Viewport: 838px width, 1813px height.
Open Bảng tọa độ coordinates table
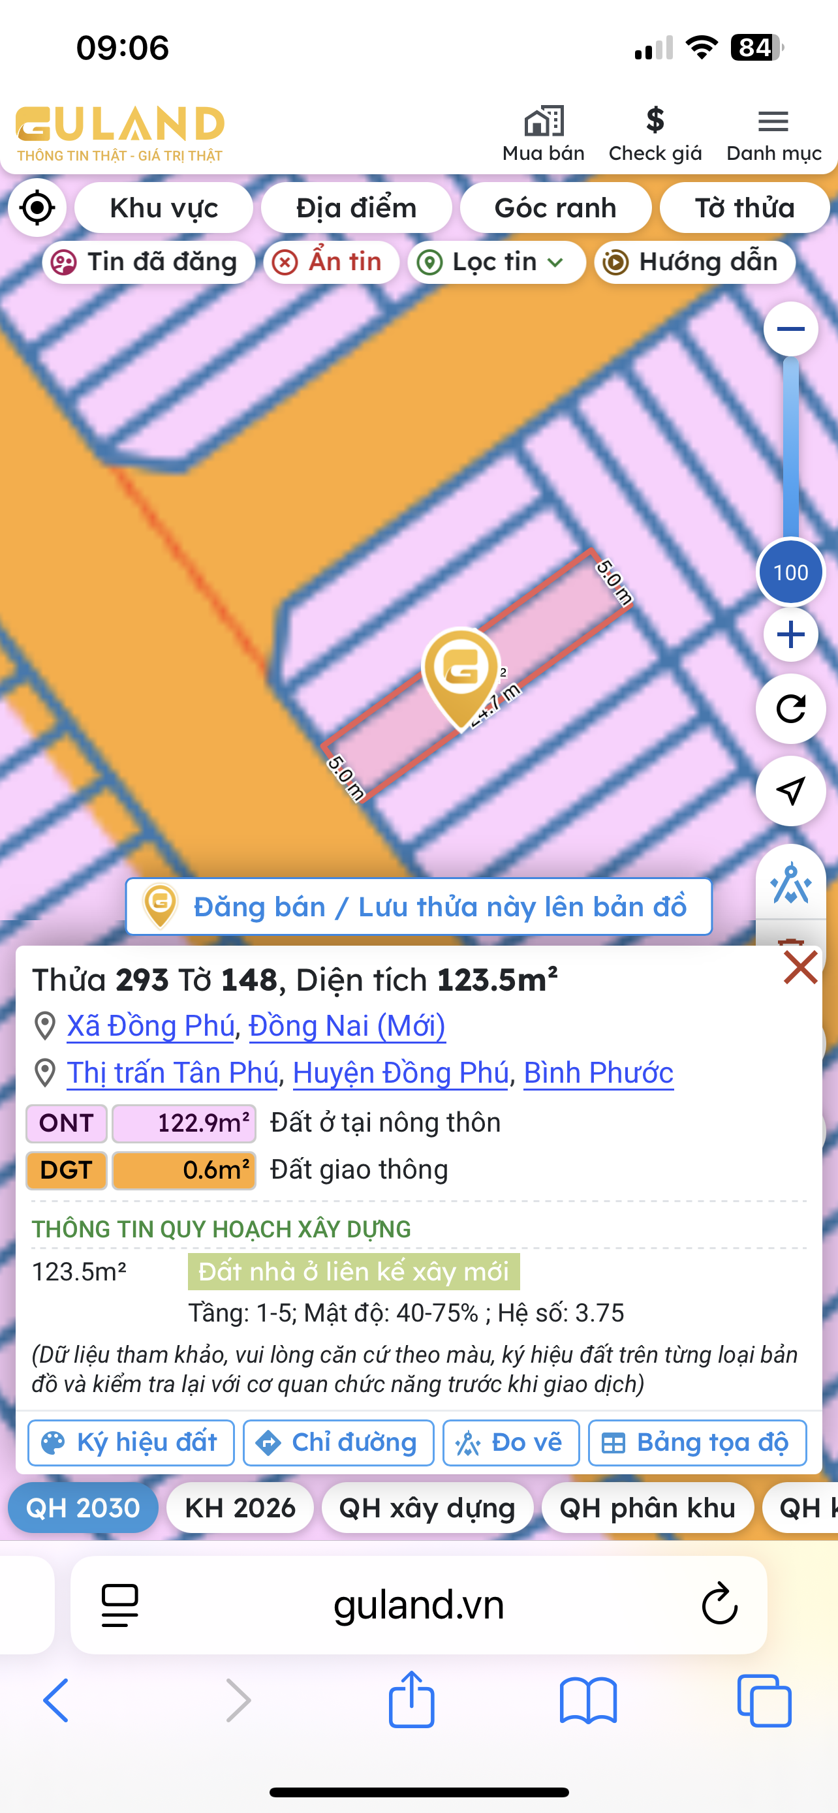tap(696, 1443)
